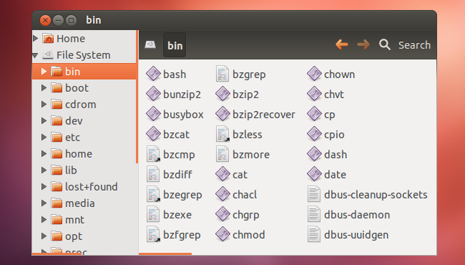The width and height of the screenshot is (465, 265).
Task: Click the disk drive icon in path bar
Action: [x=150, y=45]
